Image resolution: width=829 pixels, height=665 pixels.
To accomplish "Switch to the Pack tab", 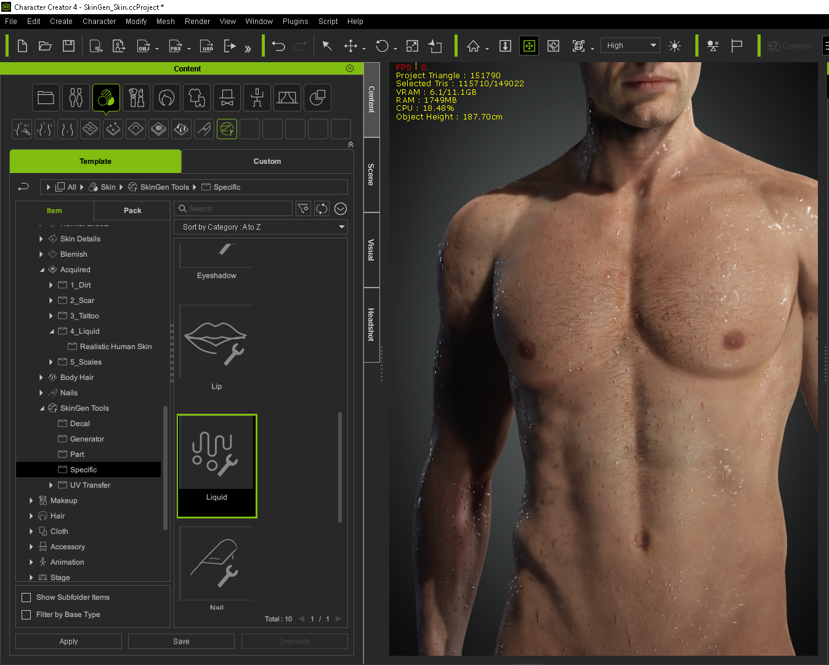I will [x=132, y=211].
